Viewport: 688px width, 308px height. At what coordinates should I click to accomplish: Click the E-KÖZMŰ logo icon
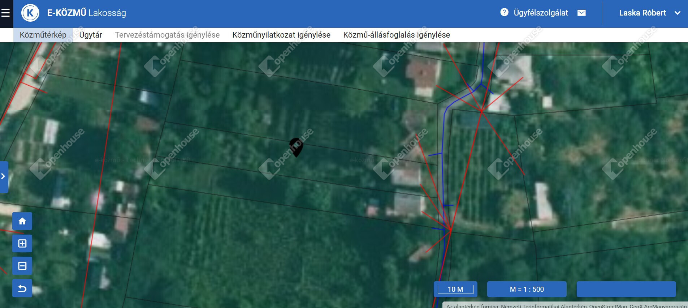[x=30, y=13]
